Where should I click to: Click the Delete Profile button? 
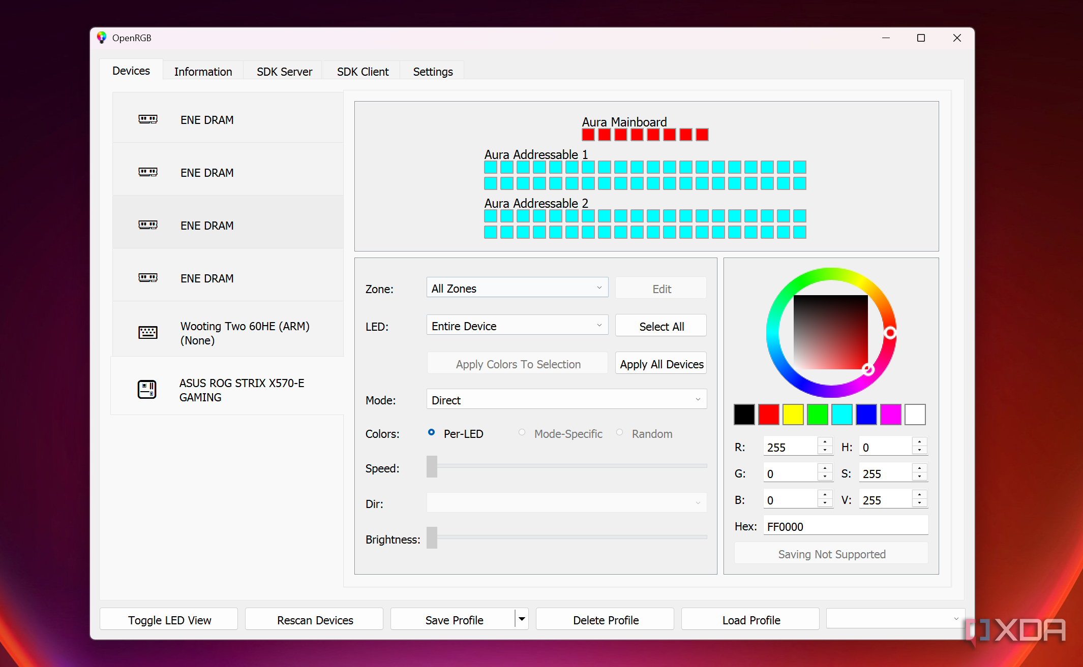coord(606,620)
